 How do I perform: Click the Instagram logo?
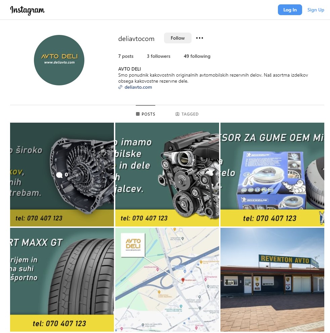tap(28, 10)
